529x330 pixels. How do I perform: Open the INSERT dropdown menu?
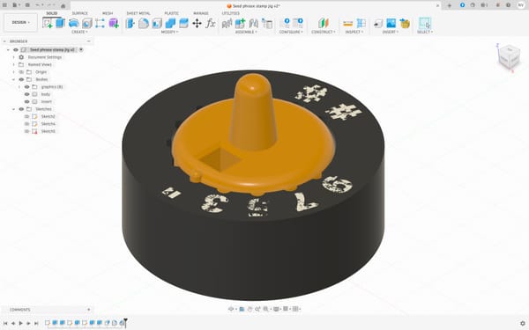pyautogui.click(x=391, y=32)
